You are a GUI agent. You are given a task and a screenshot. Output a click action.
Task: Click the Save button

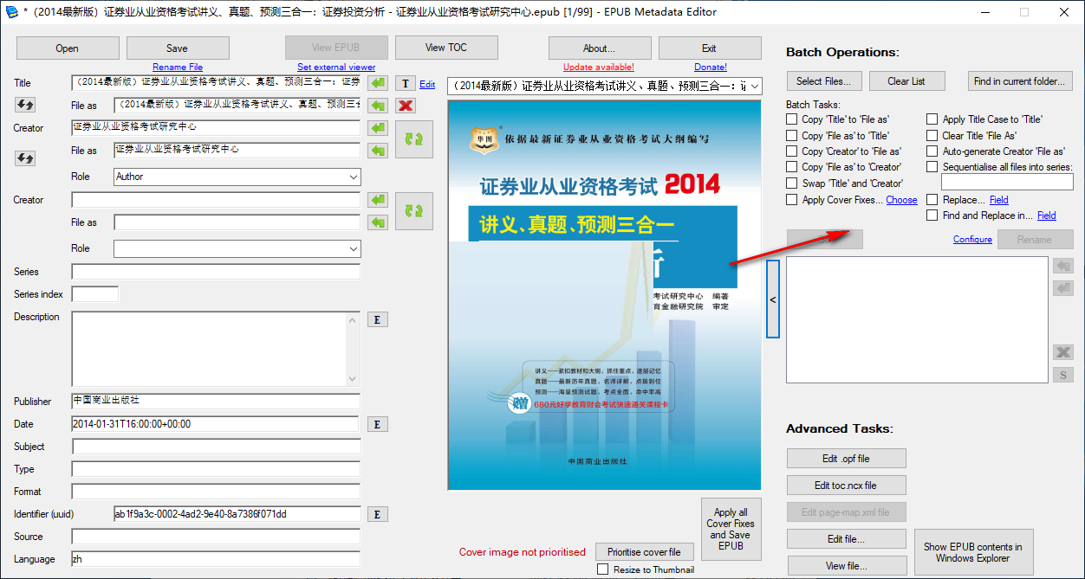pos(178,48)
